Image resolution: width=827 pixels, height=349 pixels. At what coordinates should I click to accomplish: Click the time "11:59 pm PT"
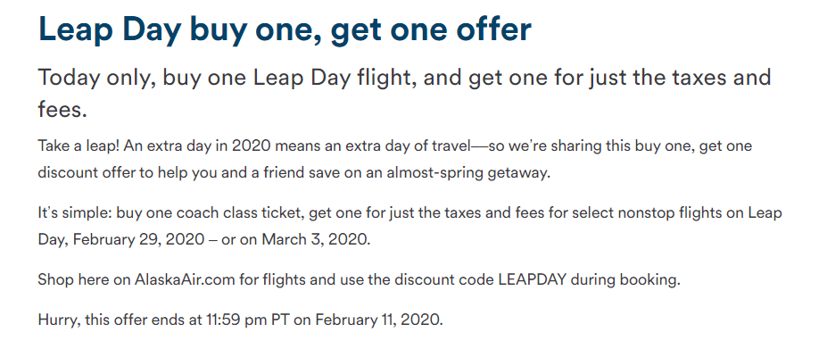(x=248, y=320)
